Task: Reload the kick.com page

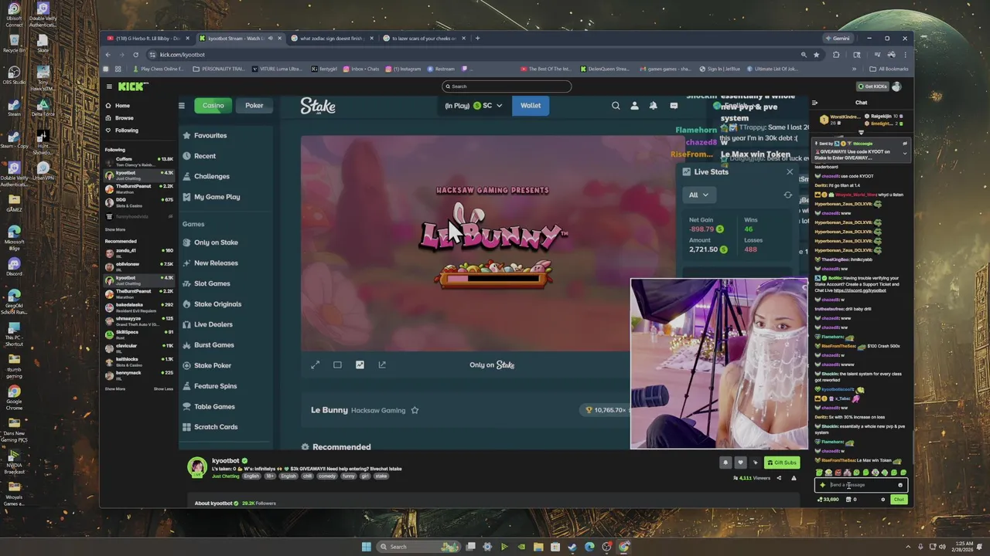Action: click(x=135, y=55)
